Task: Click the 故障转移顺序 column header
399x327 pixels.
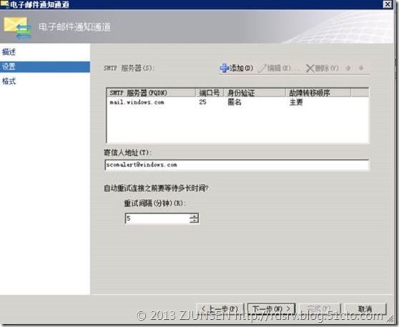Action: (x=318, y=93)
